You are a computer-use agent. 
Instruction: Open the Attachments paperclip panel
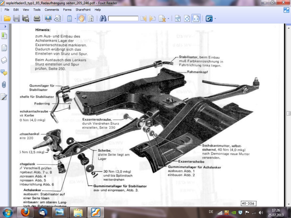point(4,85)
